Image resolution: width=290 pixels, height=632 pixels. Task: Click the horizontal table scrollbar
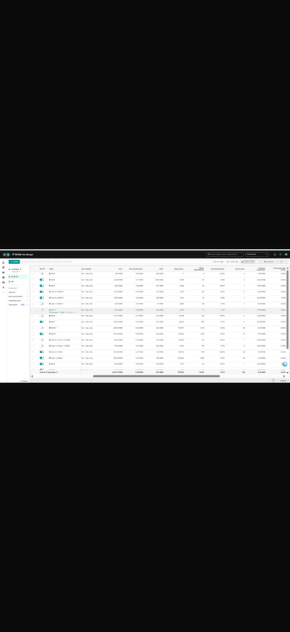pos(156,376)
